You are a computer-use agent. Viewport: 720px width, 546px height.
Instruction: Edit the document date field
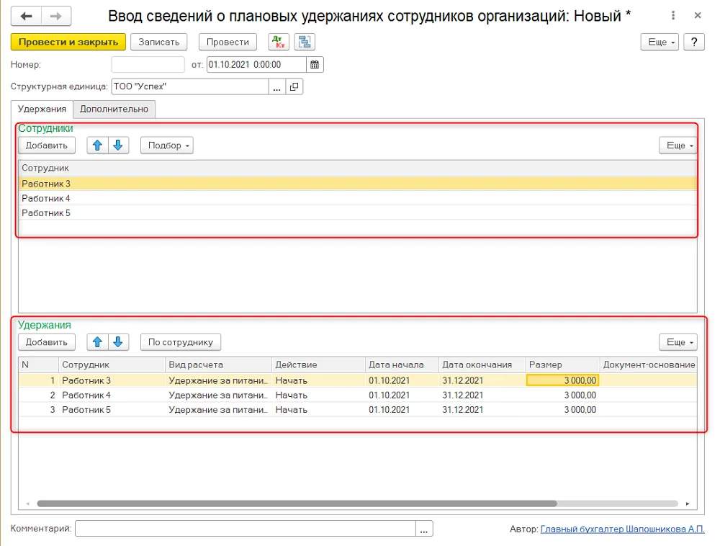pyautogui.click(x=256, y=65)
